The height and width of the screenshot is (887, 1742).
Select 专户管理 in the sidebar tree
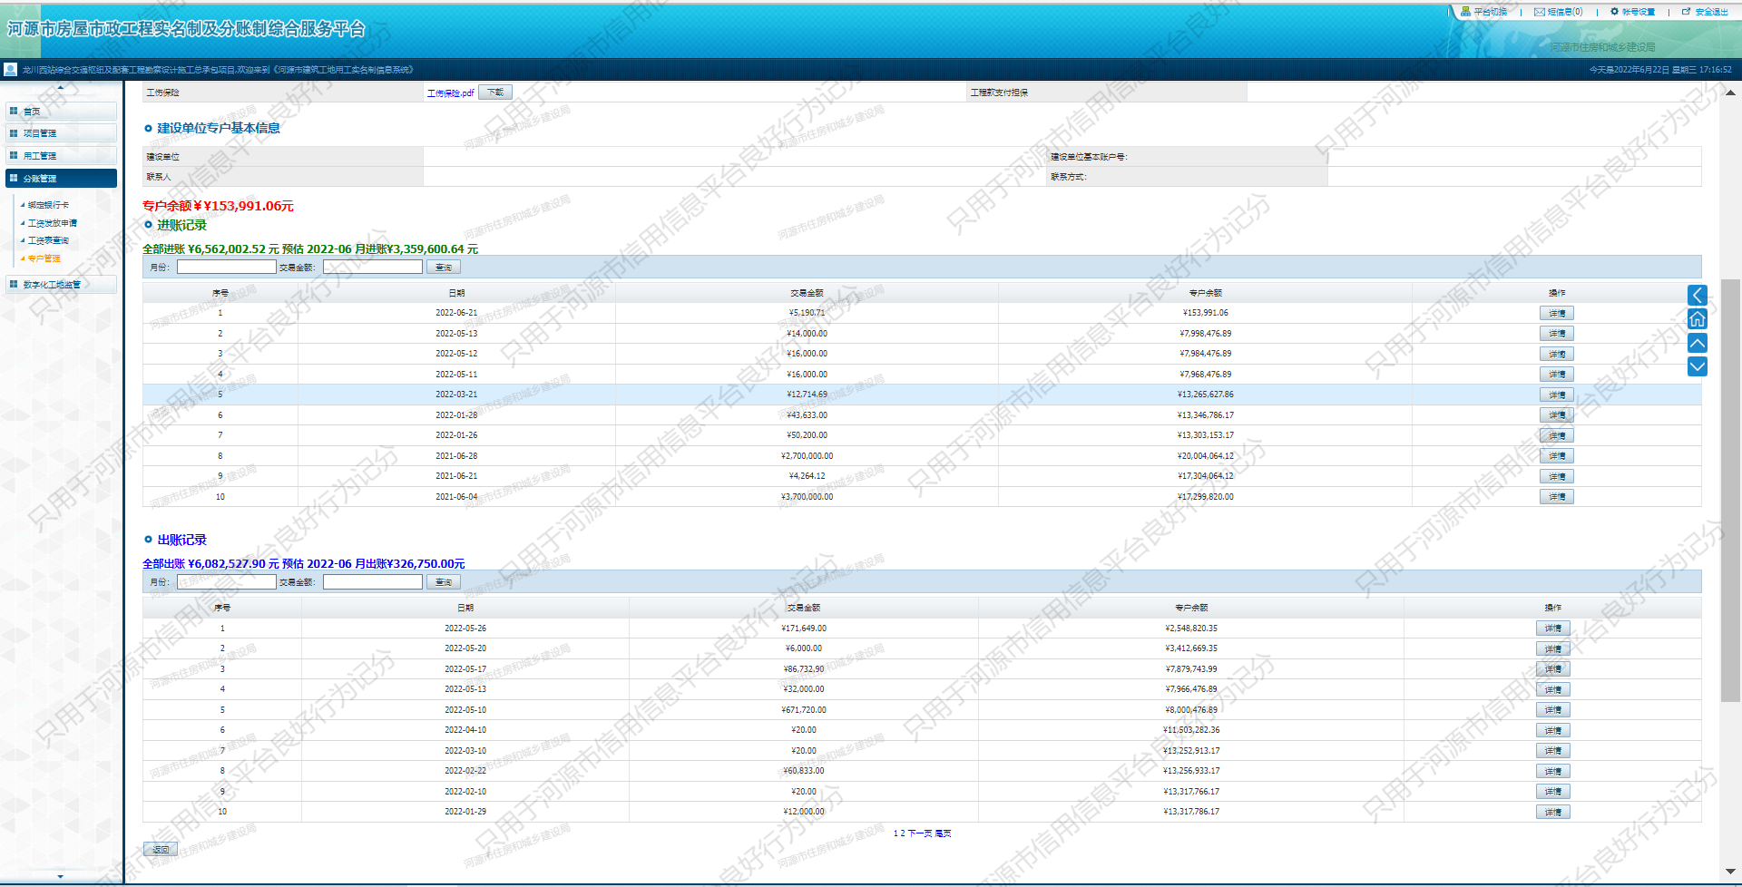(x=44, y=258)
